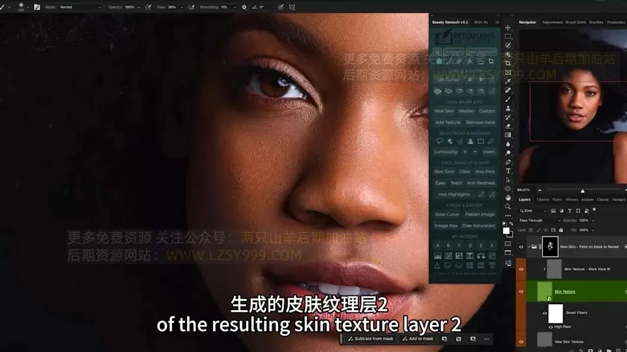Open layer filter Kind dropdown
The image size is (627, 352).
coord(533,210)
